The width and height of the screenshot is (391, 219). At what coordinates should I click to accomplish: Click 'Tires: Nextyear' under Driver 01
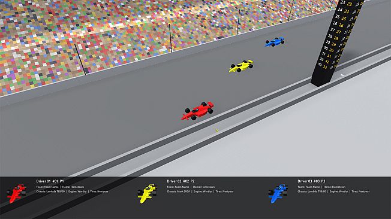[x=99, y=191]
